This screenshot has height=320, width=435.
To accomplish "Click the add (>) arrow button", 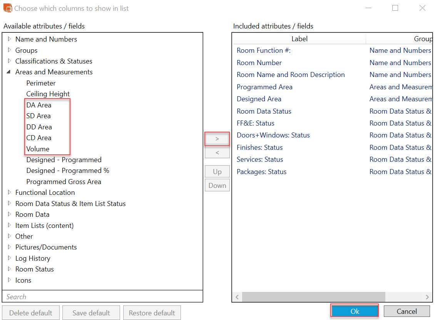I will click(x=217, y=139).
